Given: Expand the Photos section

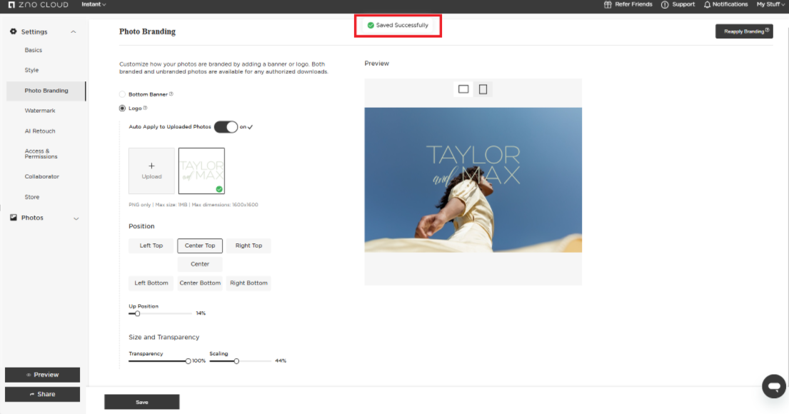Looking at the screenshot, I should click(76, 218).
